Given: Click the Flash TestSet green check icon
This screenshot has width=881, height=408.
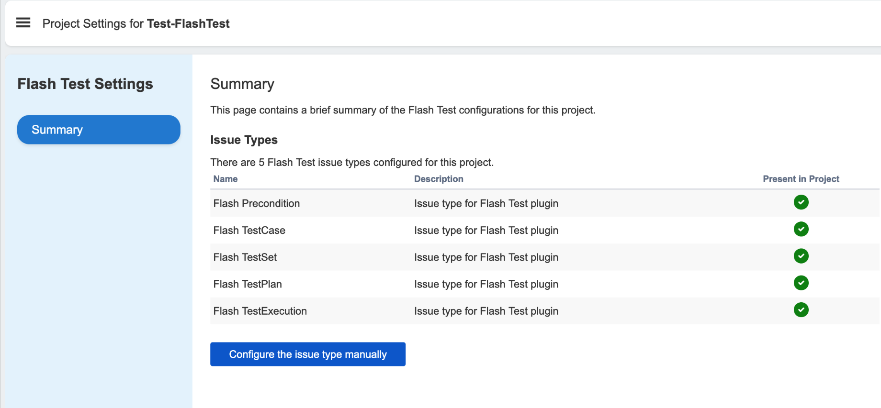Looking at the screenshot, I should pos(801,256).
